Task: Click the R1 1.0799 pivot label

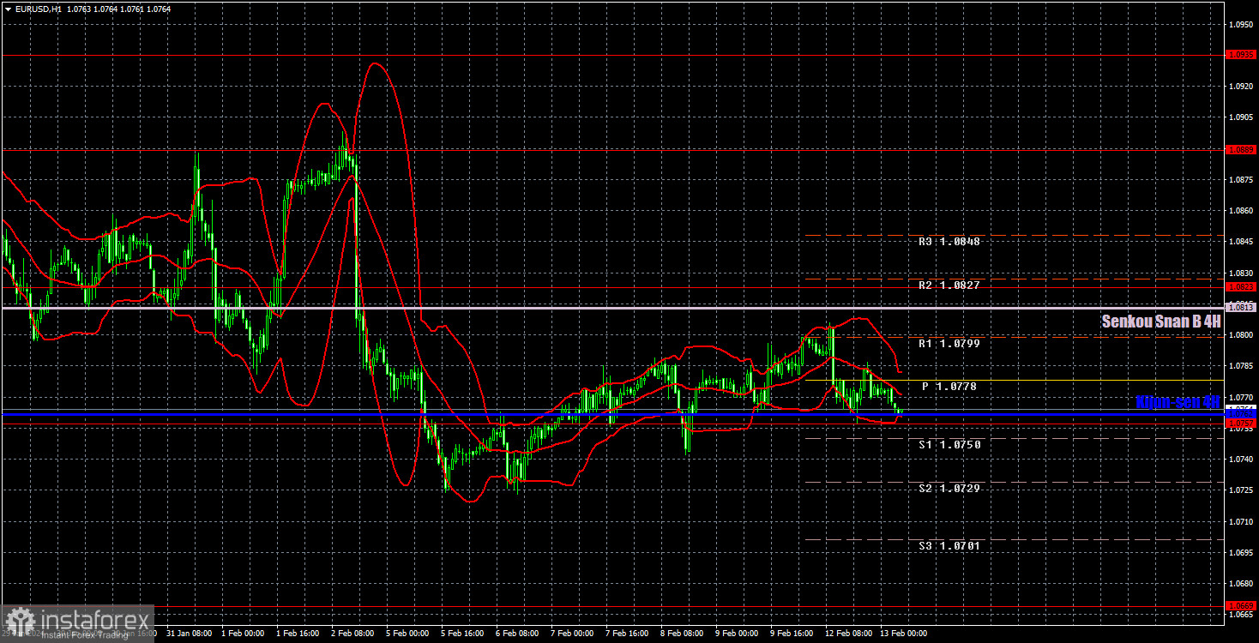Action: pos(949,343)
